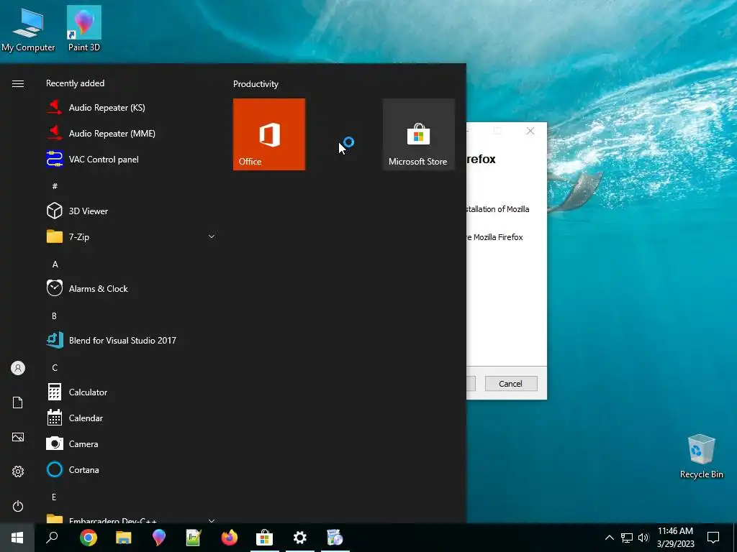Switch to installer window in taskbar

[335, 538]
